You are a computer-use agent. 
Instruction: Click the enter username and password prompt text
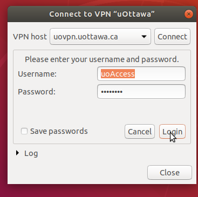point(102,59)
